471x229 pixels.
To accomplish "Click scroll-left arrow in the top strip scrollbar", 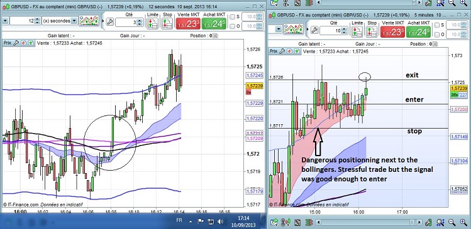I will pyautogui.click(x=319, y=3).
